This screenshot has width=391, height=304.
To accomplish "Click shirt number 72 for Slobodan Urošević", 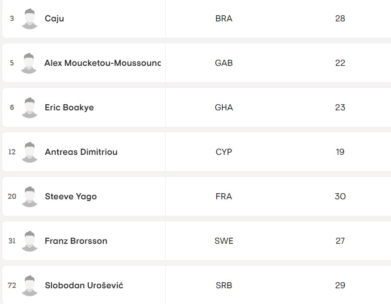I will click(12, 286).
